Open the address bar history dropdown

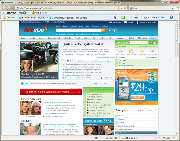117,8
